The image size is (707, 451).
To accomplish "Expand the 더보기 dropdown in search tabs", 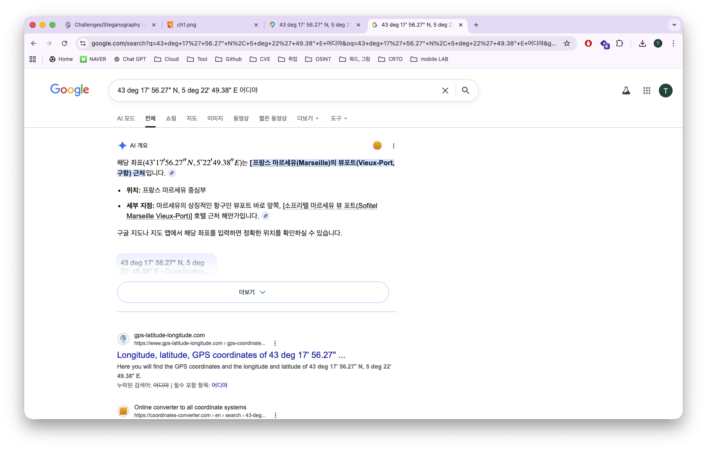I will coord(308,118).
